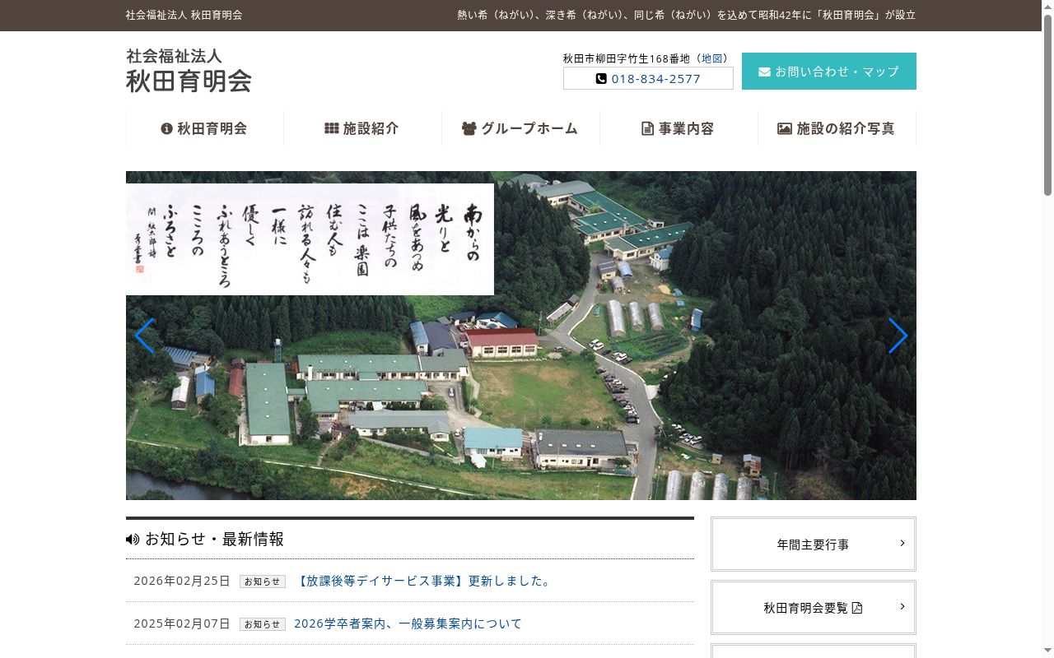Open the 秋田育明会 menu item
This screenshot has width=1054, height=658.
click(204, 128)
